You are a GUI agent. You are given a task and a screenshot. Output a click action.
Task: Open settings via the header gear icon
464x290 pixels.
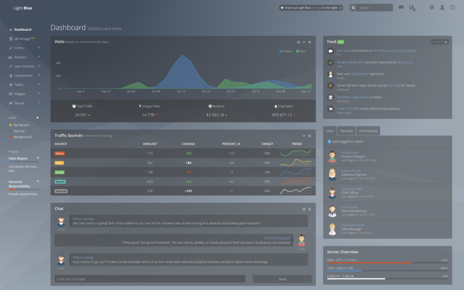pyautogui.click(x=431, y=8)
